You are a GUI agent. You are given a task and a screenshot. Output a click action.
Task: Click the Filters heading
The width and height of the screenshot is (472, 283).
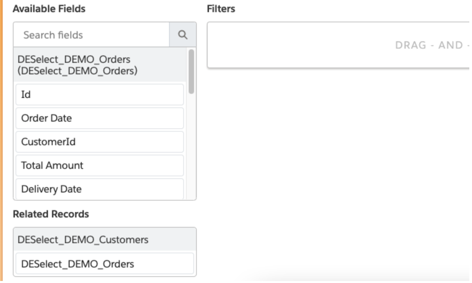(x=221, y=9)
